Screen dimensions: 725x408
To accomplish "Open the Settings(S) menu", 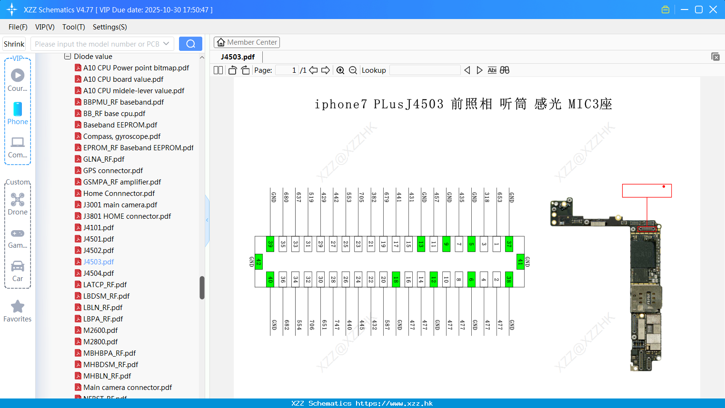I will pos(110,27).
